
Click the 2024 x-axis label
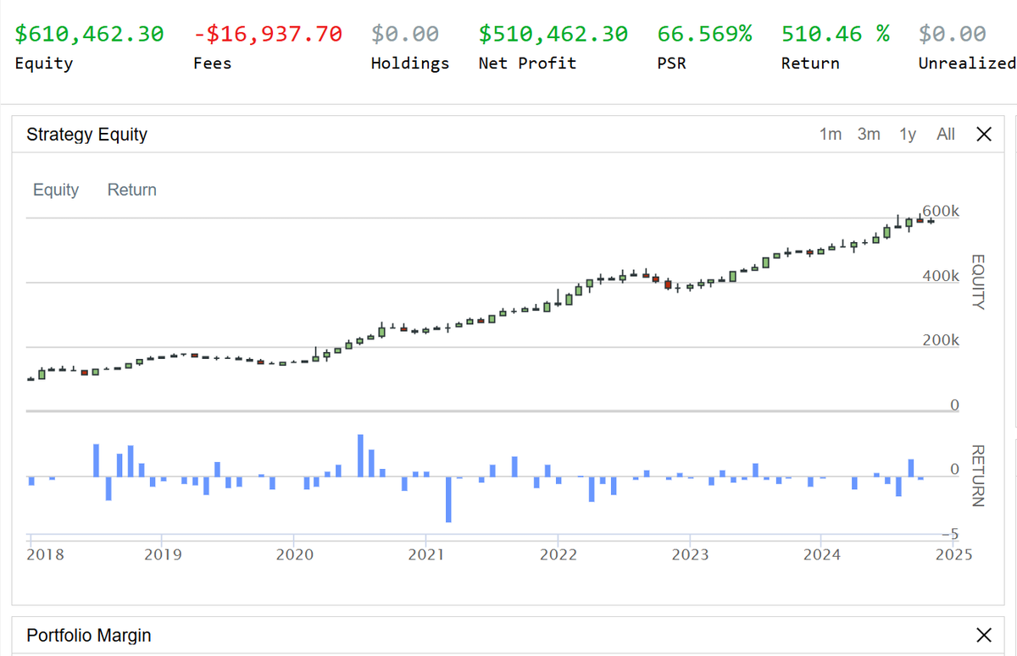pos(821,554)
